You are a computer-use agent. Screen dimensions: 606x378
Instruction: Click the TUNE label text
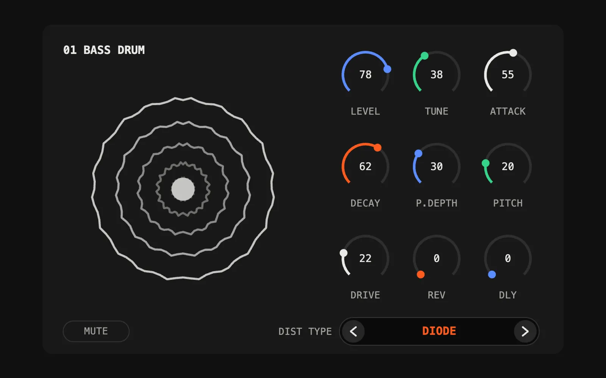pyautogui.click(x=436, y=112)
